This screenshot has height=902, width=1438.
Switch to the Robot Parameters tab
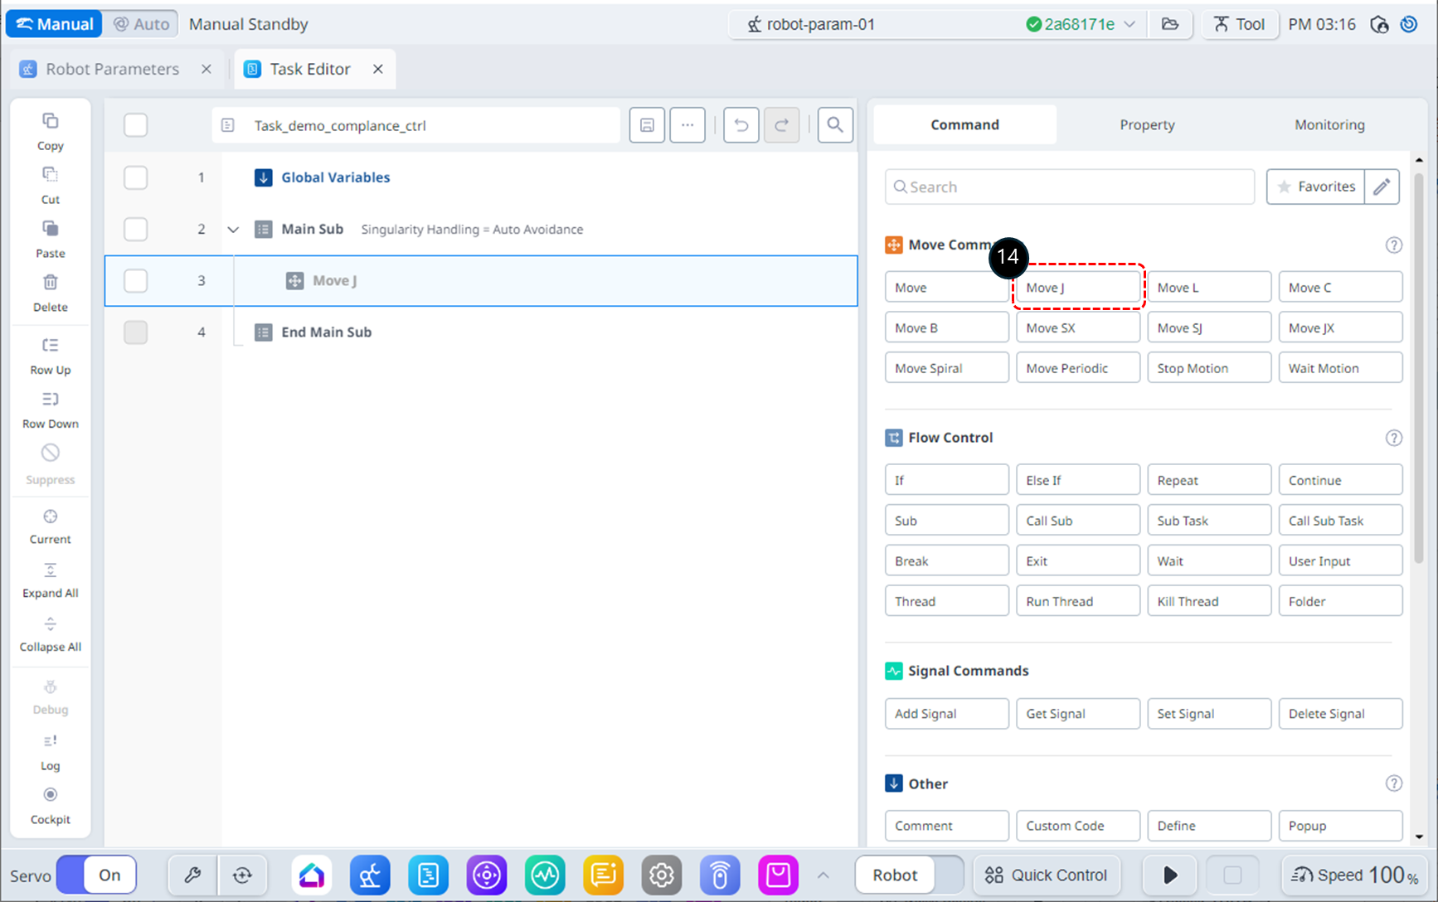point(112,69)
